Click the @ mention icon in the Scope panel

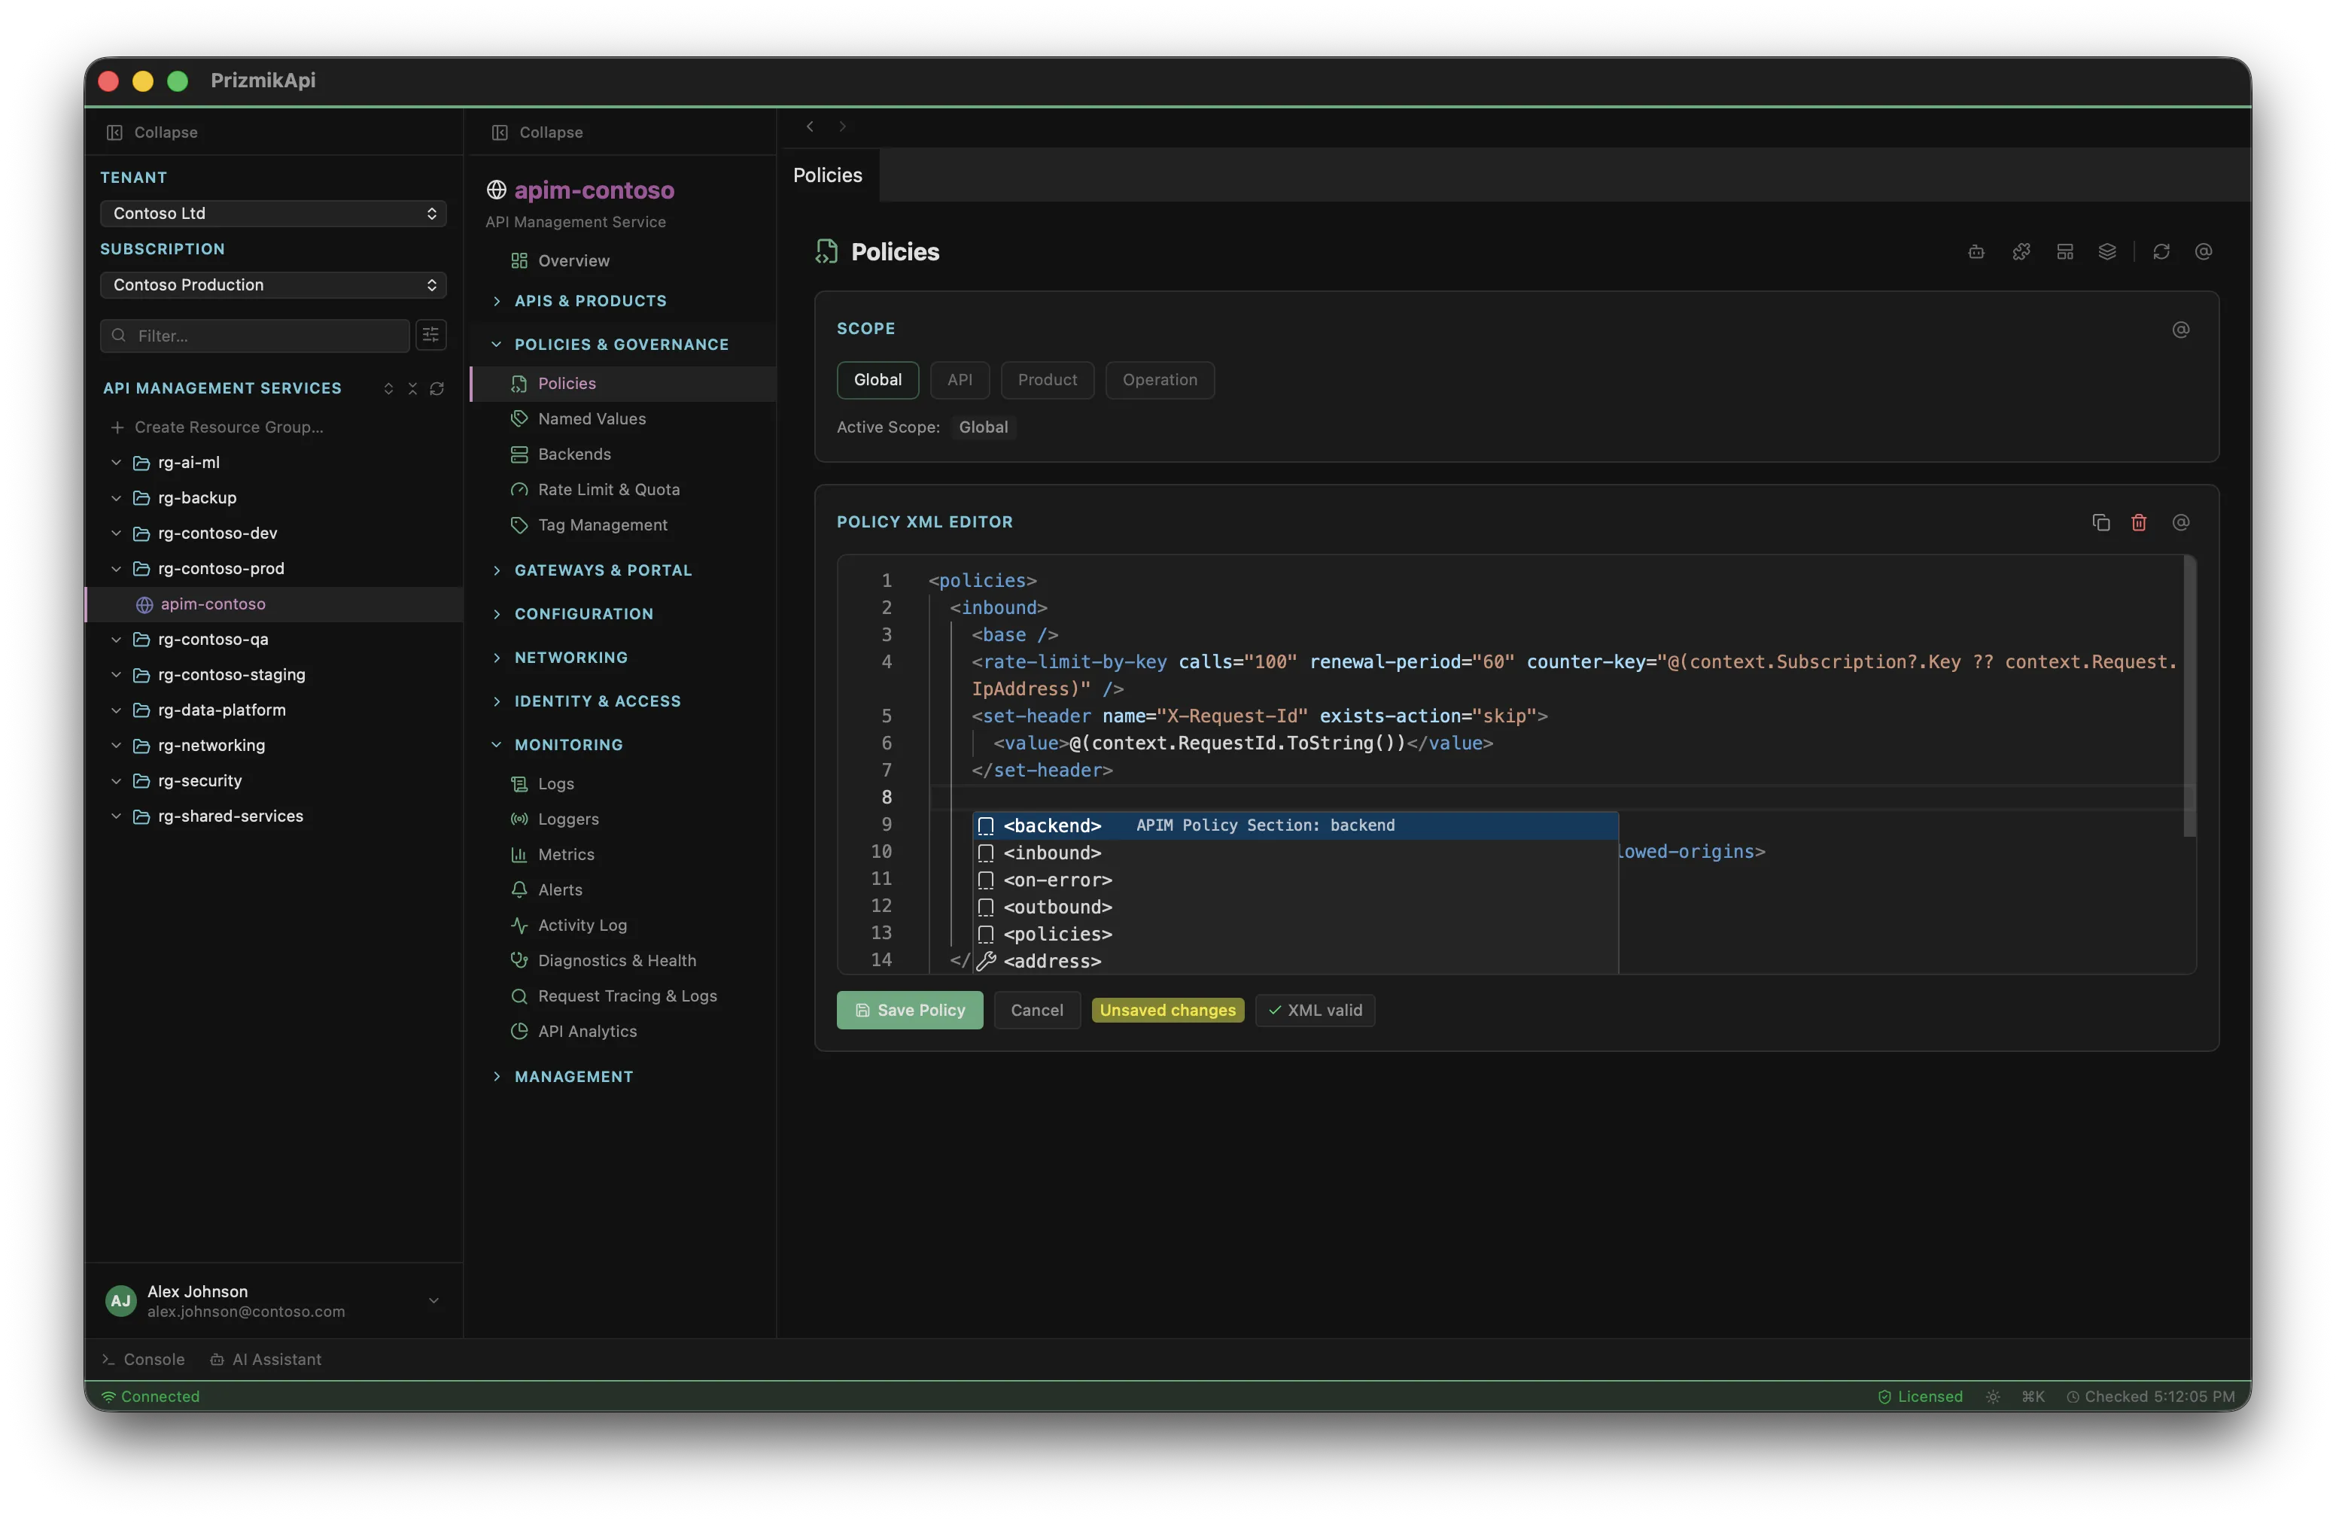pyautogui.click(x=2181, y=330)
